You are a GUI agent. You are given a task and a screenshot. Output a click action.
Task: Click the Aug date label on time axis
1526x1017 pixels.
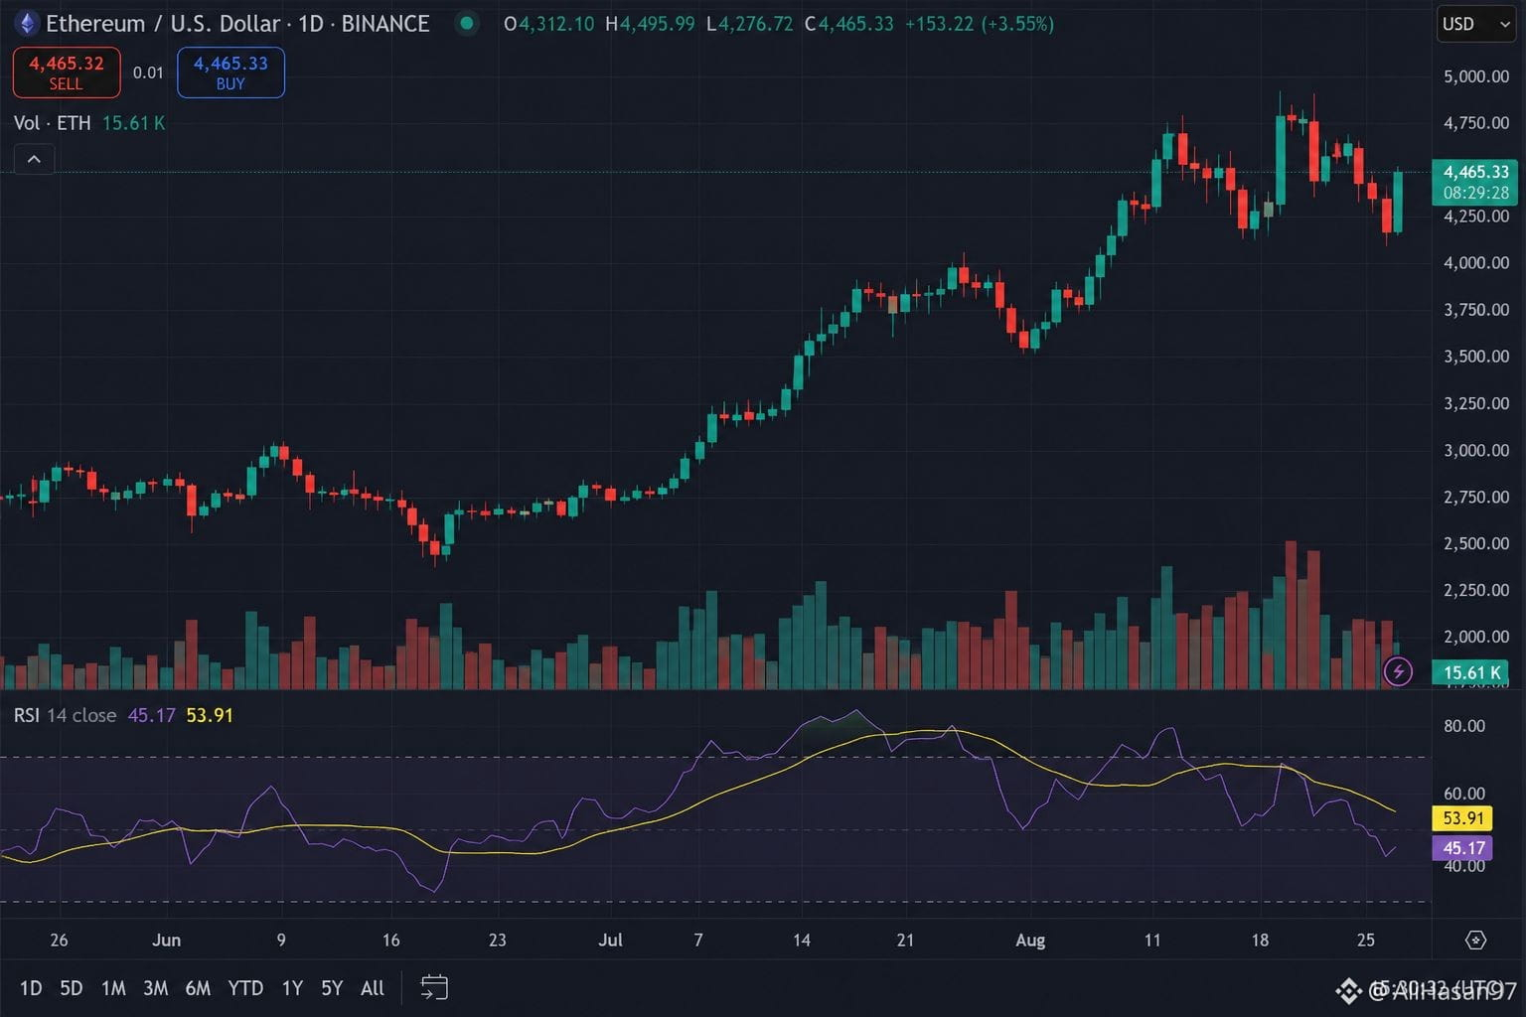tap(1030, 941)
